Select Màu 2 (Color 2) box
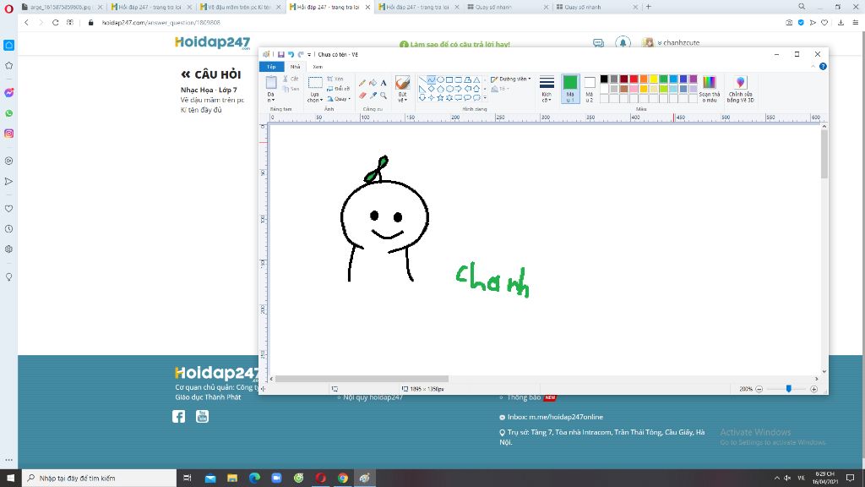Viewport: 865px width, 487px height. (590, 88)
